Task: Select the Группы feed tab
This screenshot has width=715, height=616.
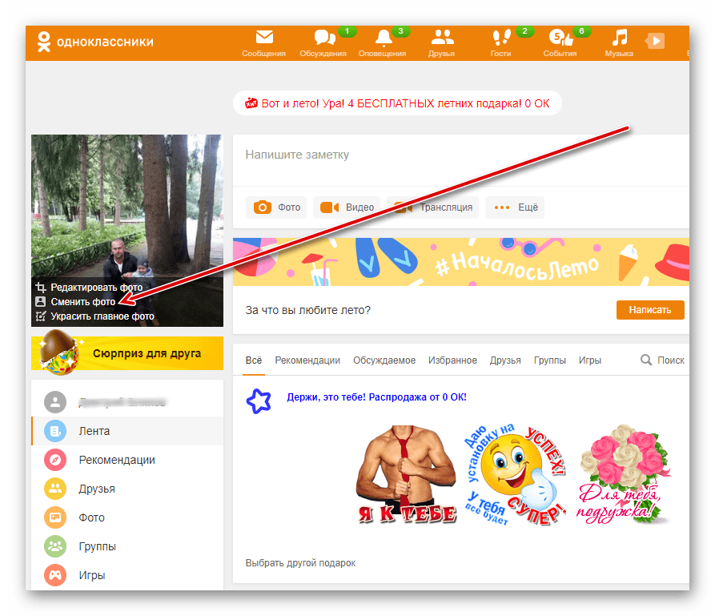Action: click(x=549, y=360)
